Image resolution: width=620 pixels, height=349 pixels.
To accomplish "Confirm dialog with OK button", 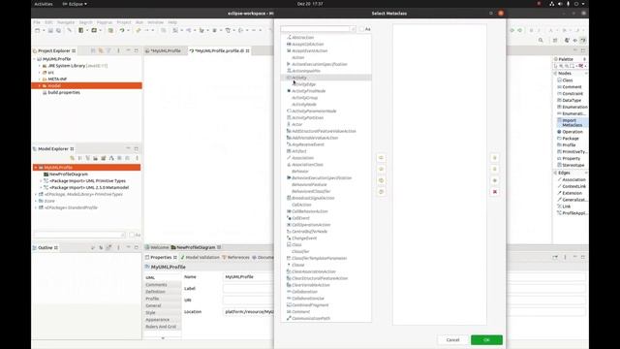I will [x=486, y=340].
